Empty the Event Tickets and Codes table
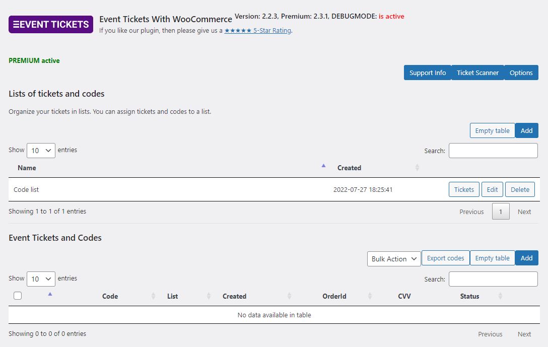 492,258
